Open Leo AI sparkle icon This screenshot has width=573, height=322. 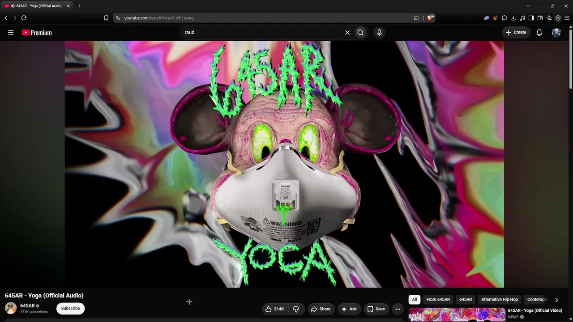coord(549,18)
